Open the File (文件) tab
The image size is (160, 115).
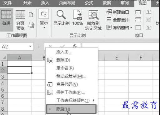(7, 3)
